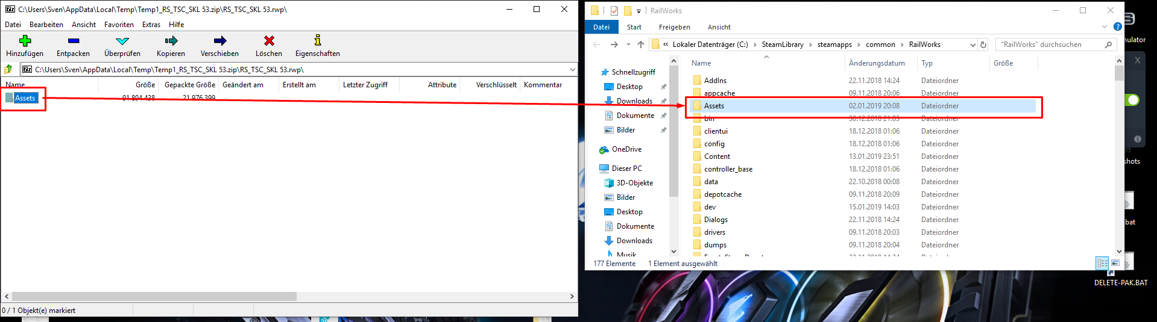Go up one folder level in 7-Zip
1157x322 pixels.
[8, 69]
